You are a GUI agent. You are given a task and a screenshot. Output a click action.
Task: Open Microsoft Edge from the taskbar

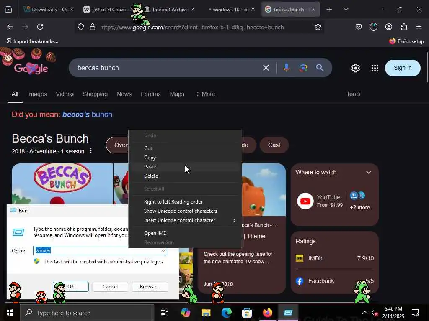(226, 313)
